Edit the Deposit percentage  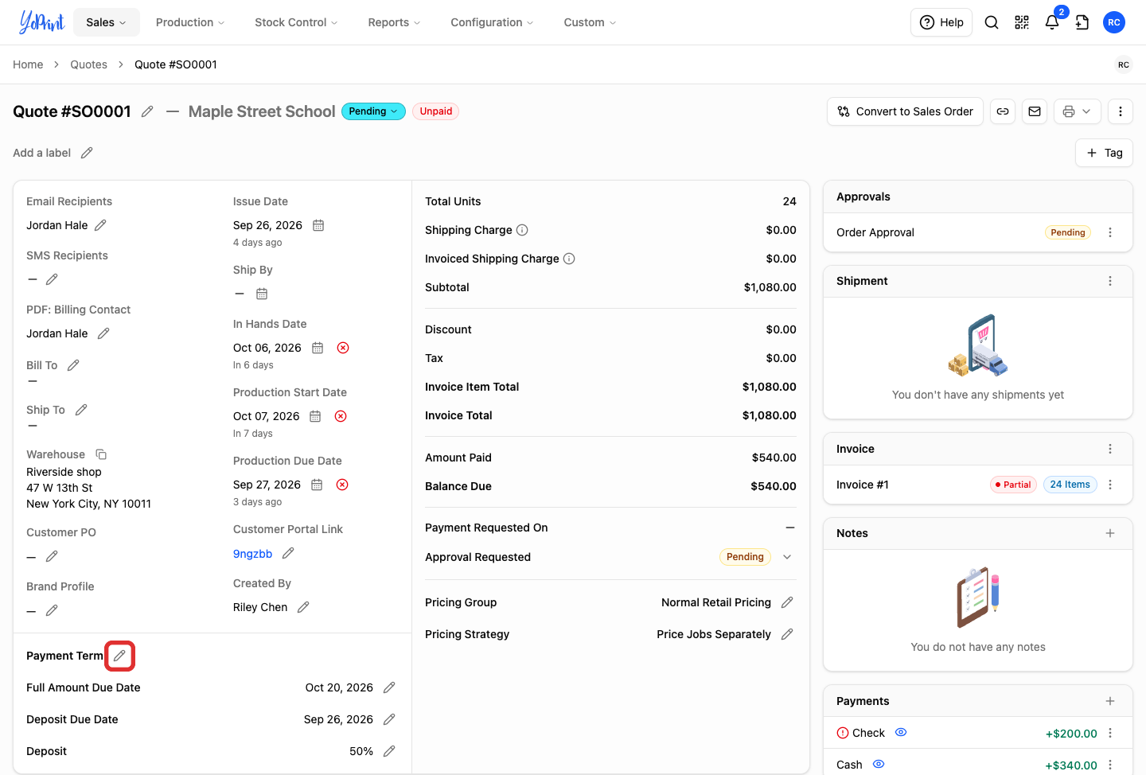pyautogui.click(x=389, y=751)
